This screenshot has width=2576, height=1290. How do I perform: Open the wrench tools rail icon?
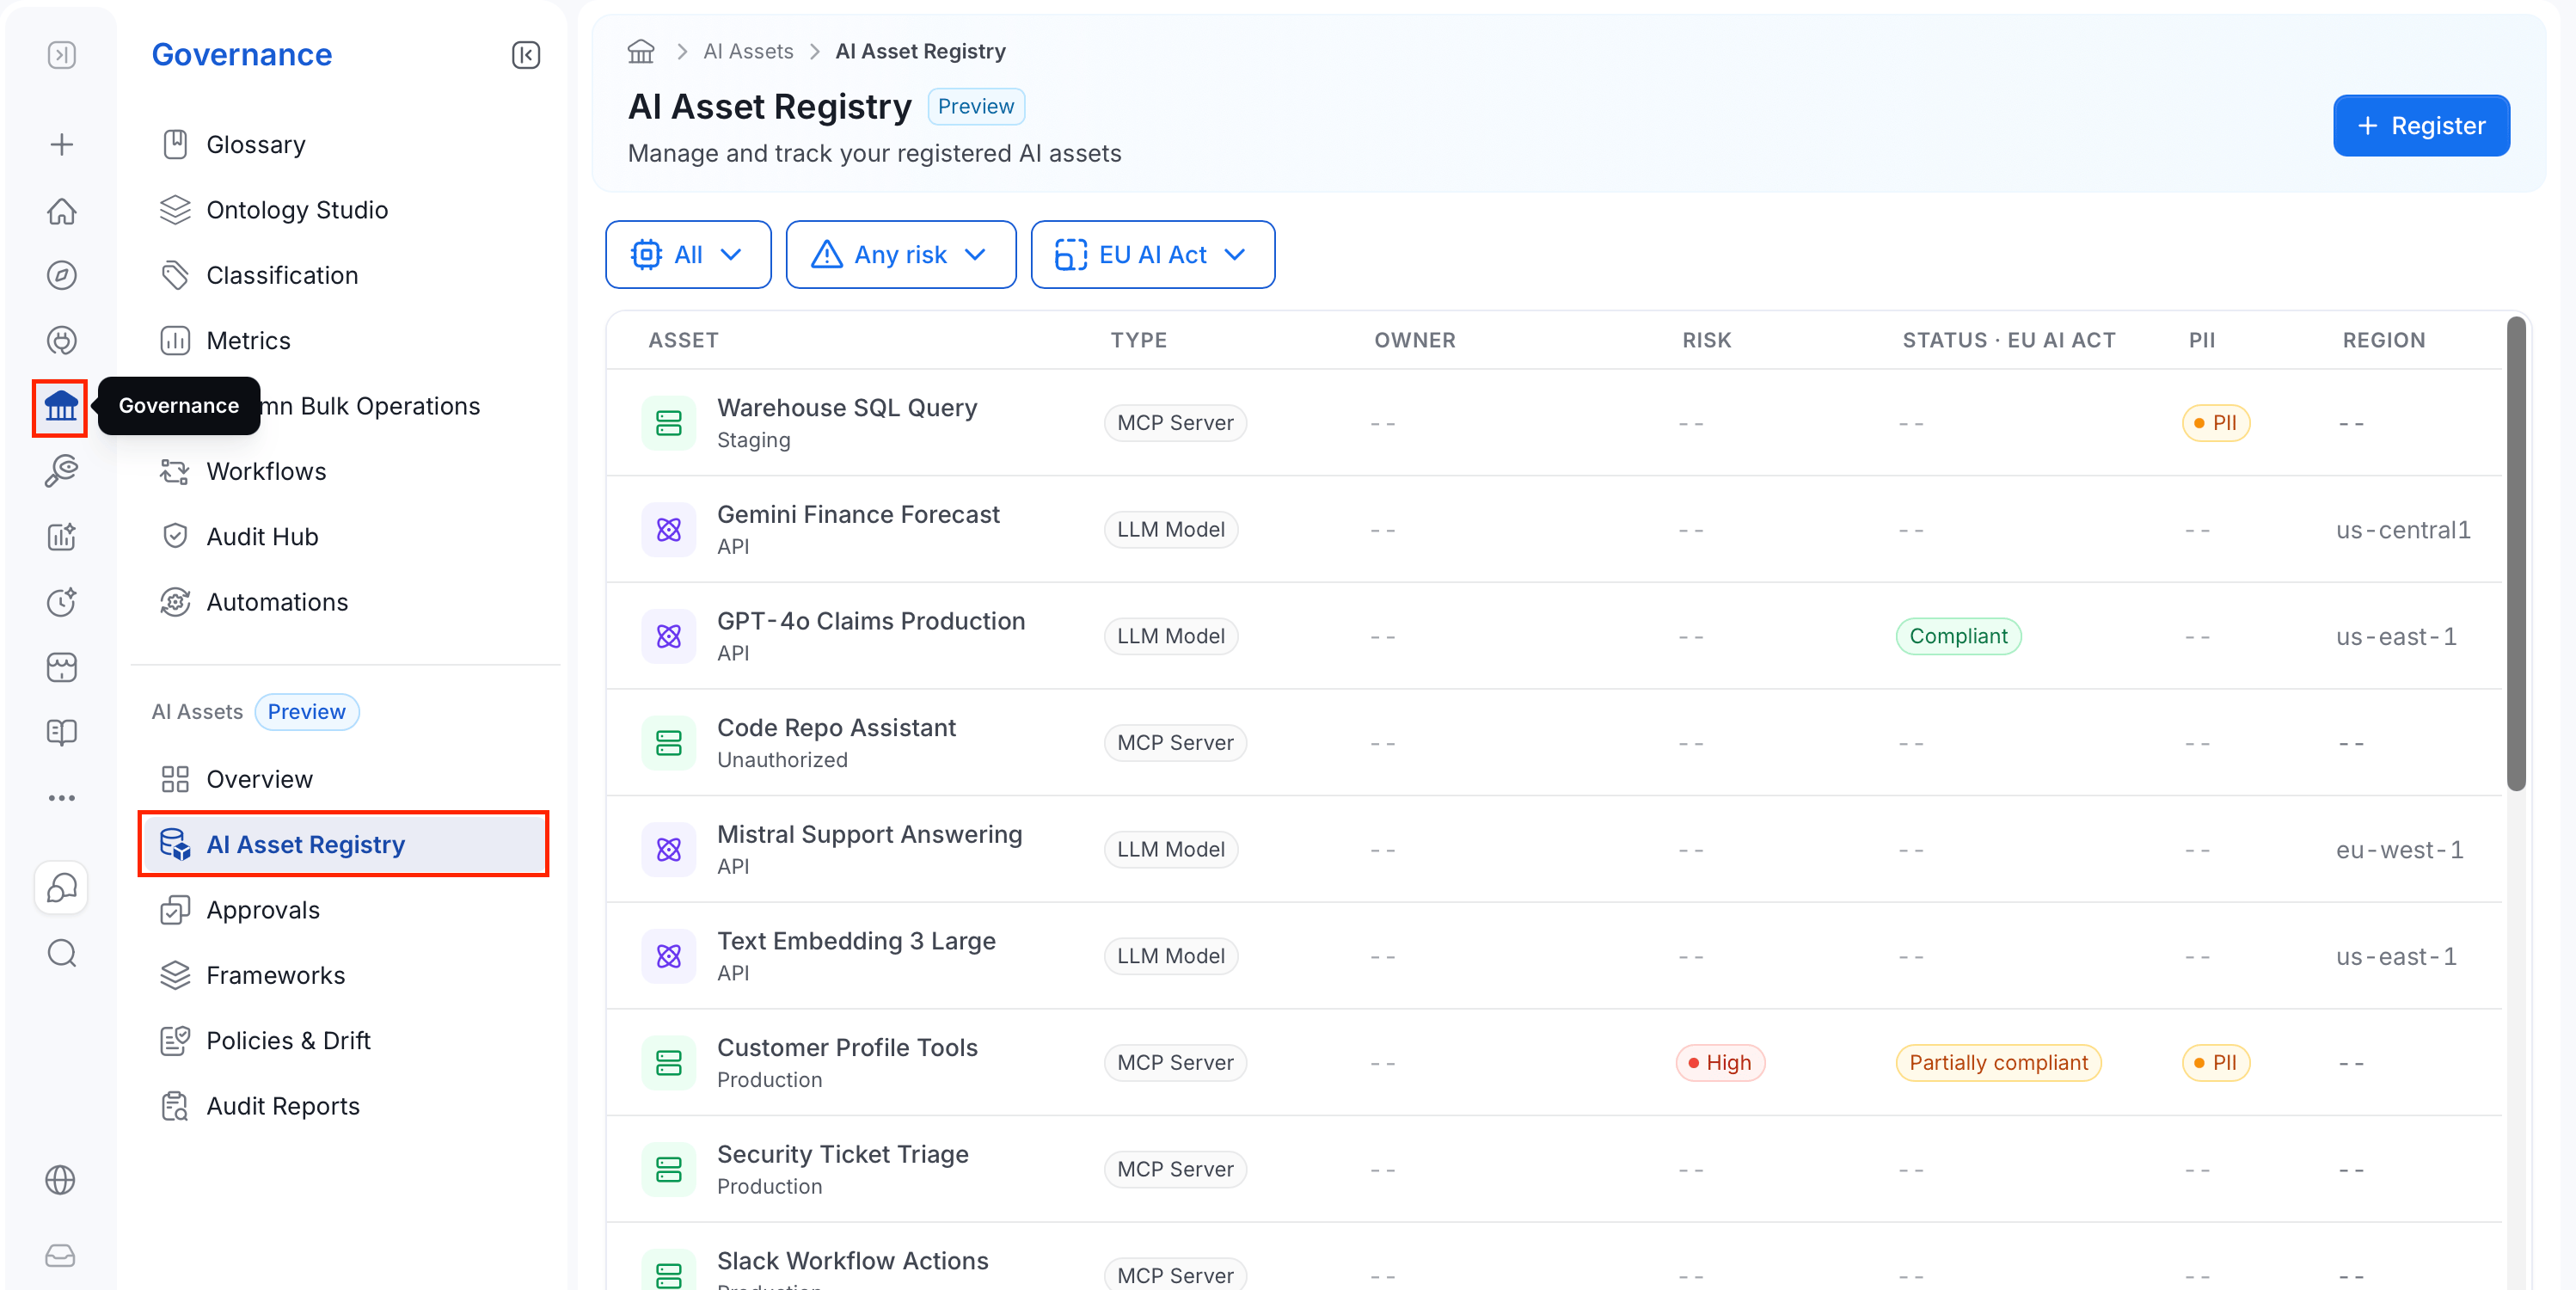point(62,471)
